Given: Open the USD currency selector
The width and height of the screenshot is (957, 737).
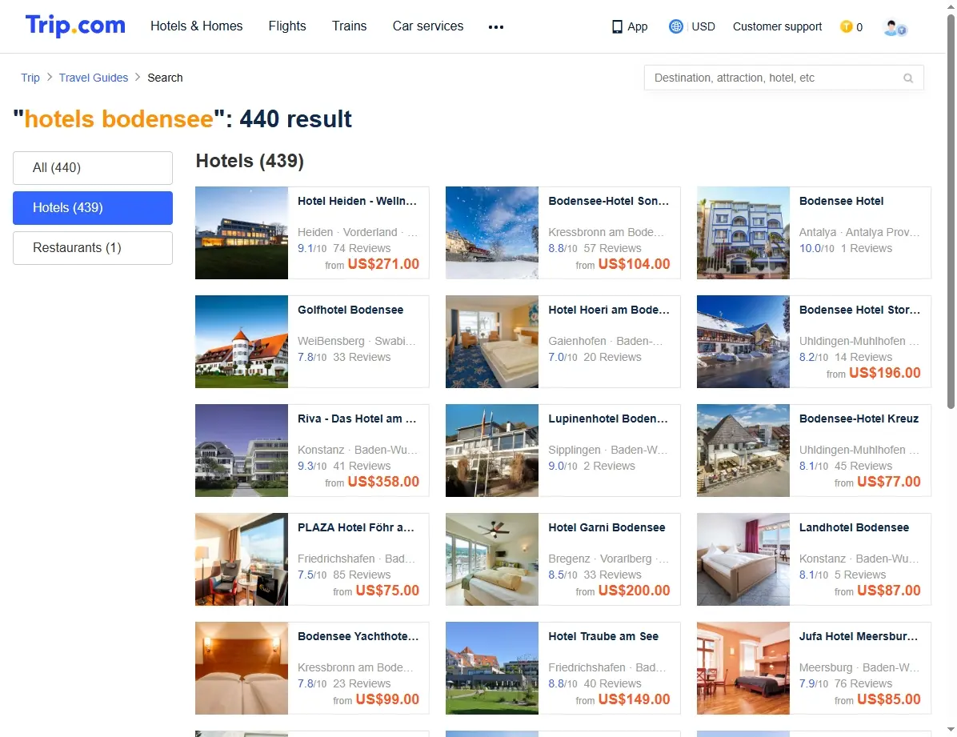Looking at the screenshot, I should (703, 26).
